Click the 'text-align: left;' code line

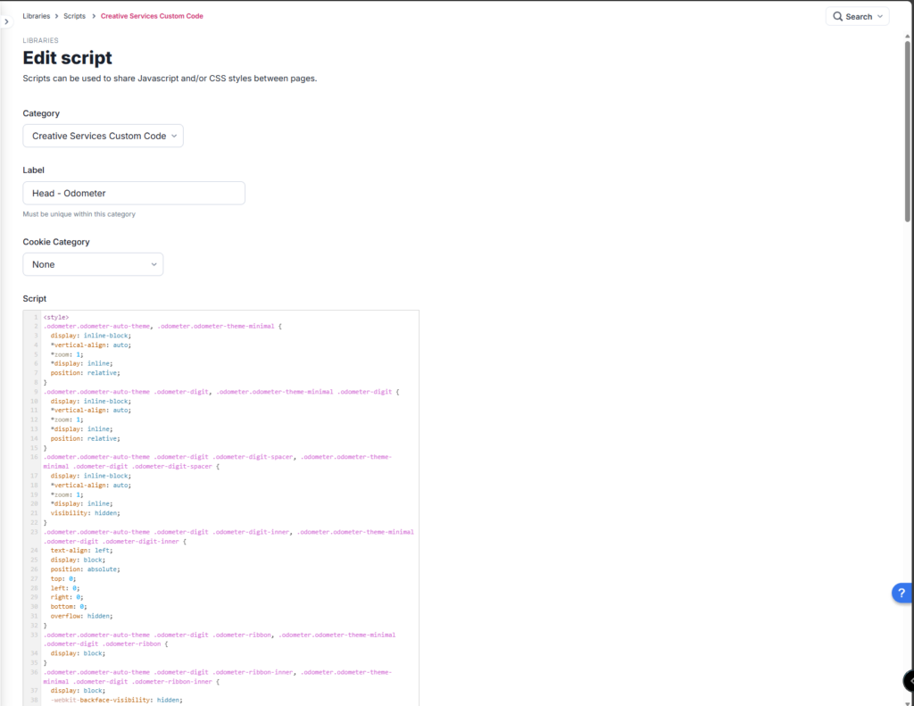81,551
